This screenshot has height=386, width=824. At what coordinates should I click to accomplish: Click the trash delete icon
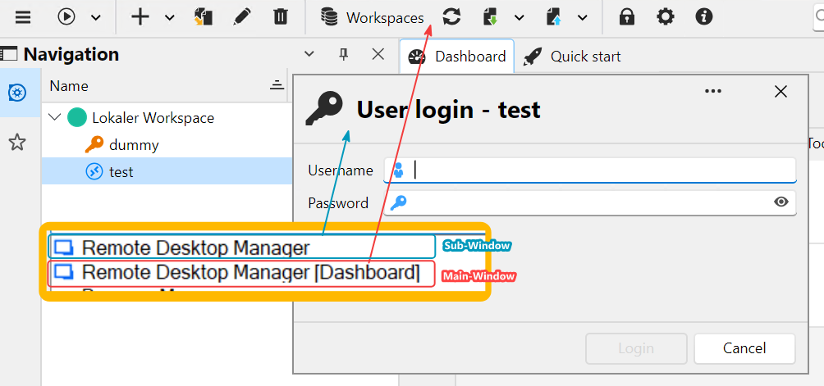(x=281, y=17)
